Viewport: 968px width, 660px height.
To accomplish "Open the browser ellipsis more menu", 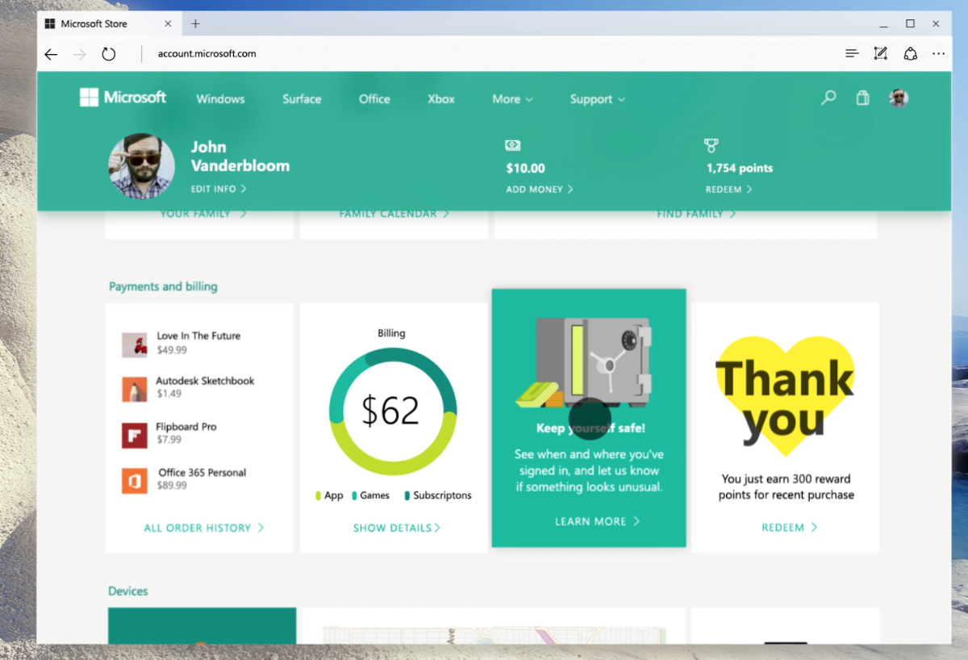I will click(x=938, y=54).
